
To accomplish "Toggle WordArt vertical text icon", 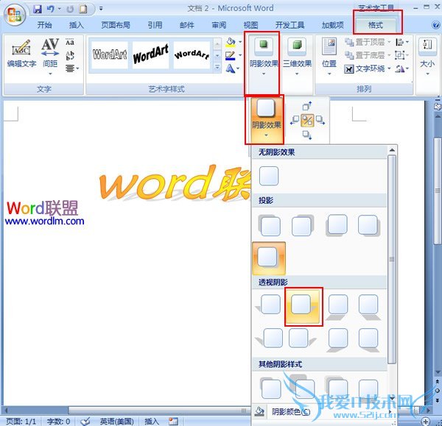I will (x=70, y=55).
